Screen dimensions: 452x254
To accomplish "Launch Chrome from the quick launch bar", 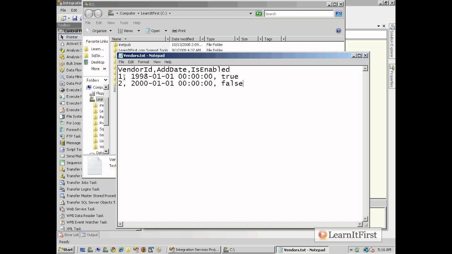I will (113, 250).
